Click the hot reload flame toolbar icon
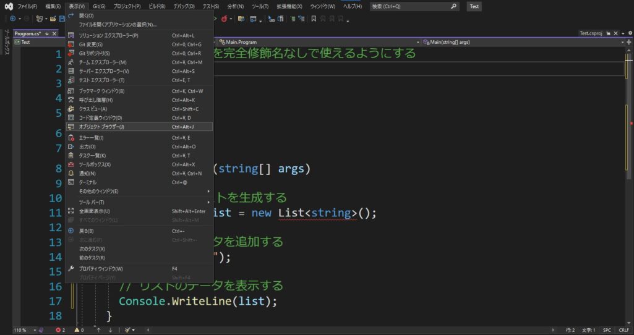634x335 pixels. coord(224,19)
